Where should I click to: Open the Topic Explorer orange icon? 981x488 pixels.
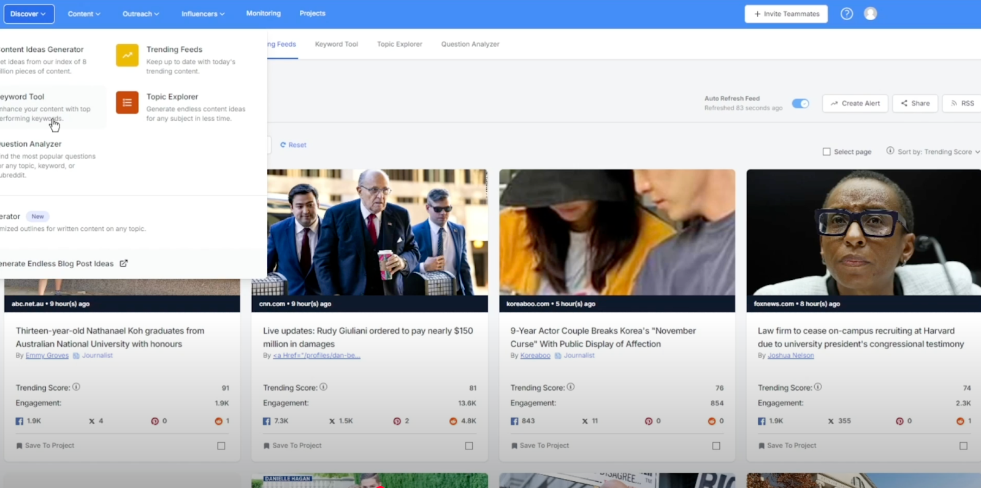coord(127,103)
